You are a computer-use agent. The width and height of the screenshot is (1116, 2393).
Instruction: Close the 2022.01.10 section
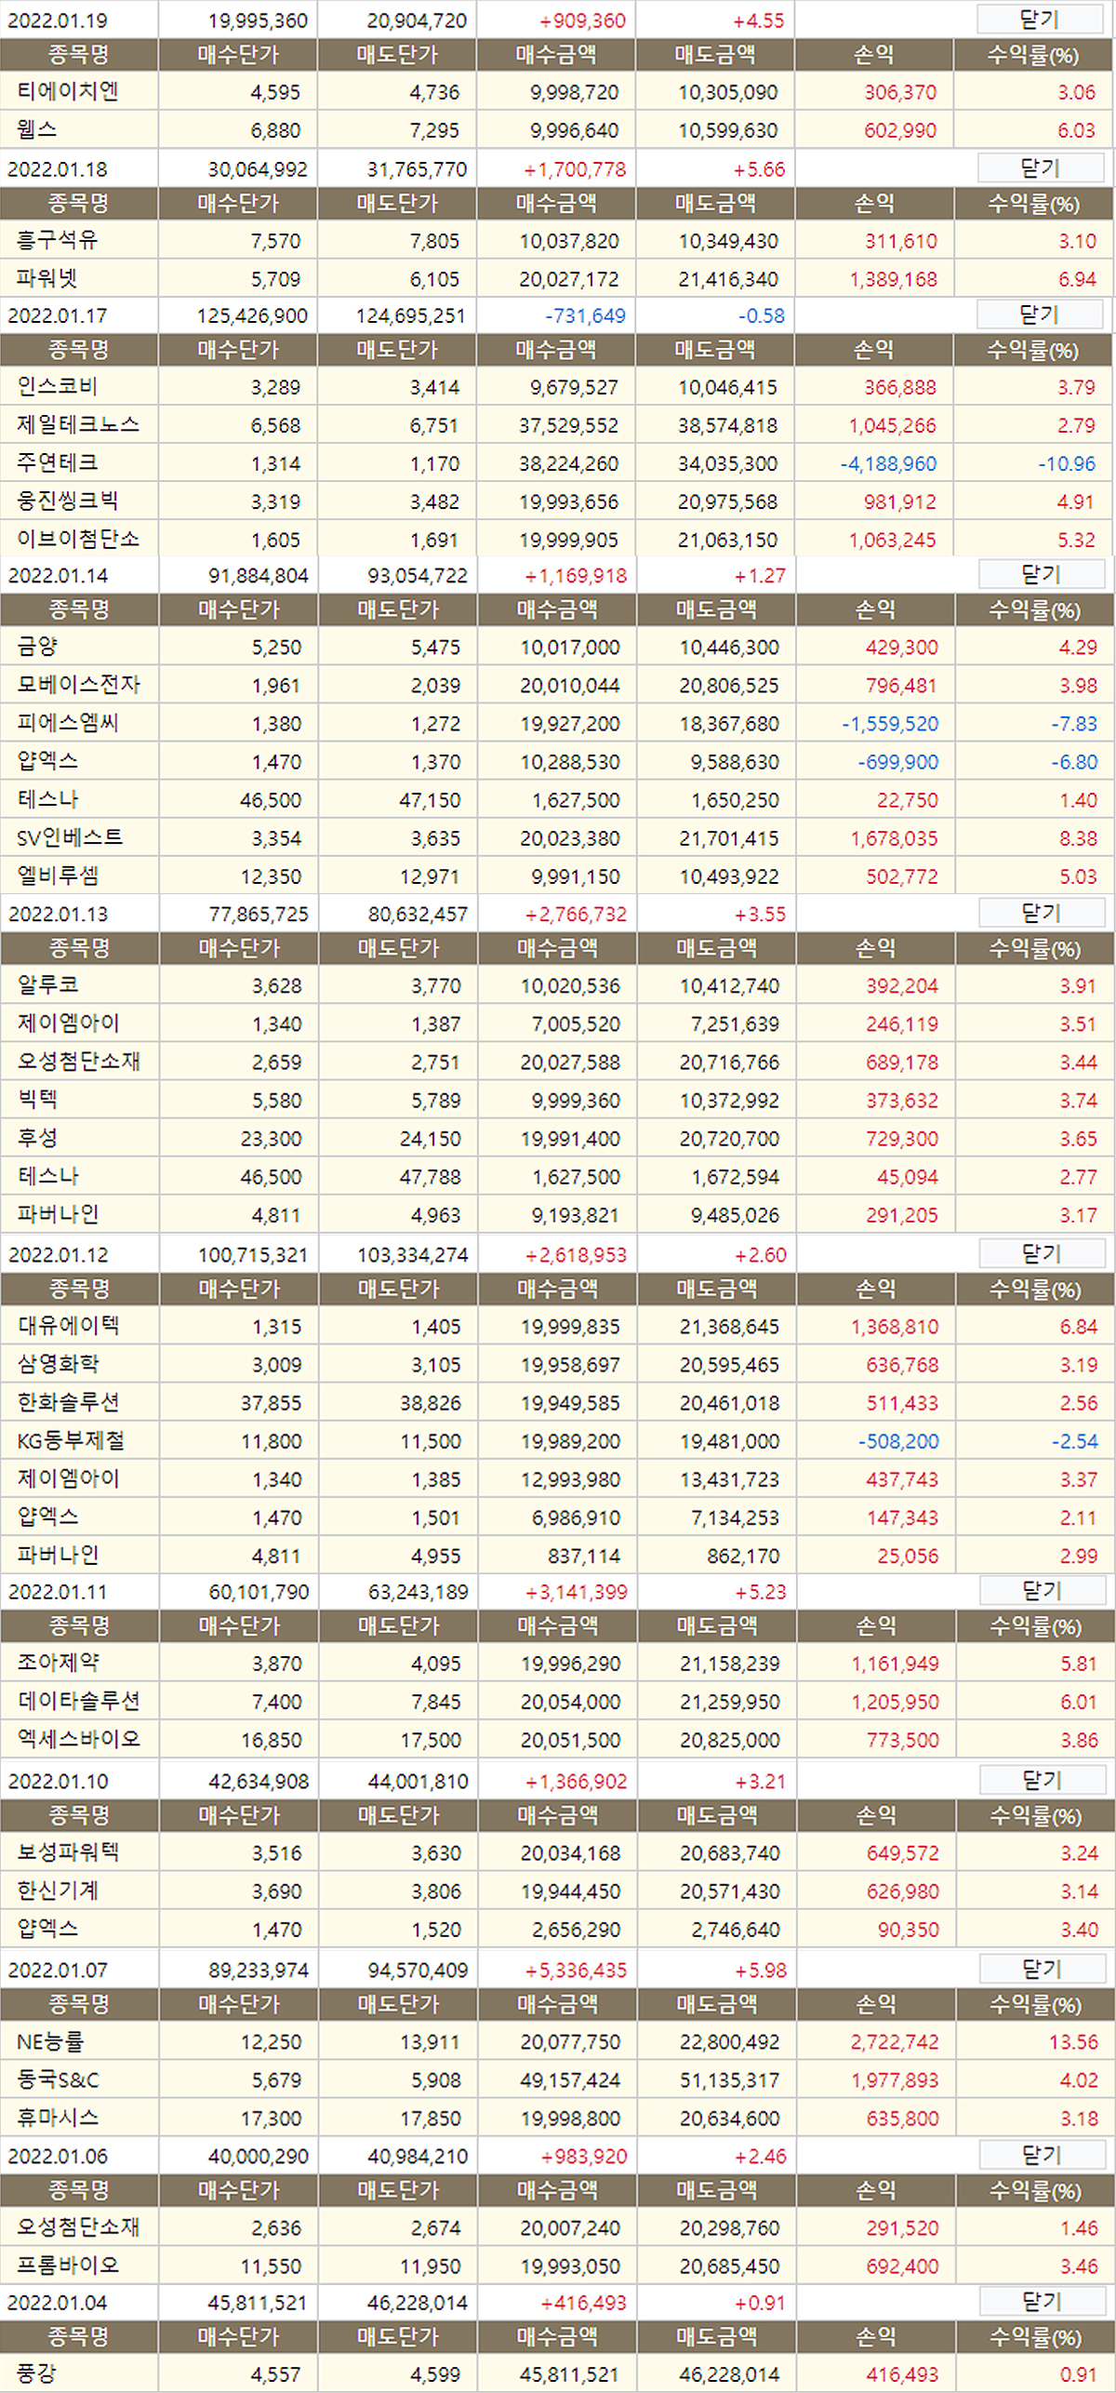click(x=1042, y=1780)
